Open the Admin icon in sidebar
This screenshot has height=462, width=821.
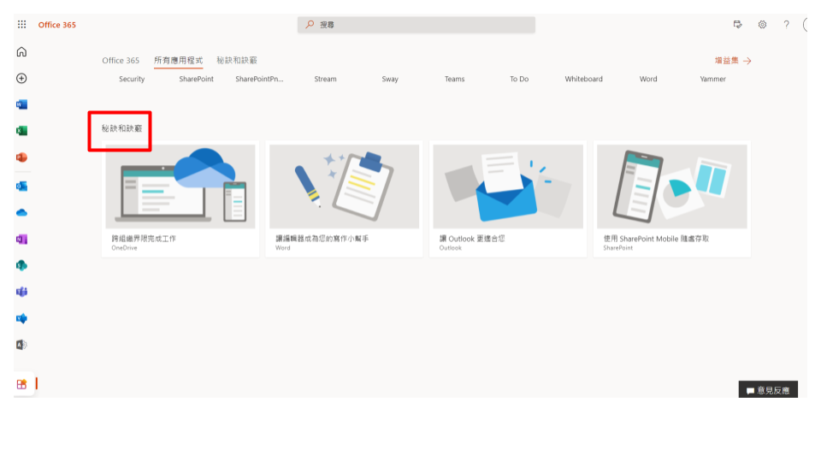pos(21,345)
